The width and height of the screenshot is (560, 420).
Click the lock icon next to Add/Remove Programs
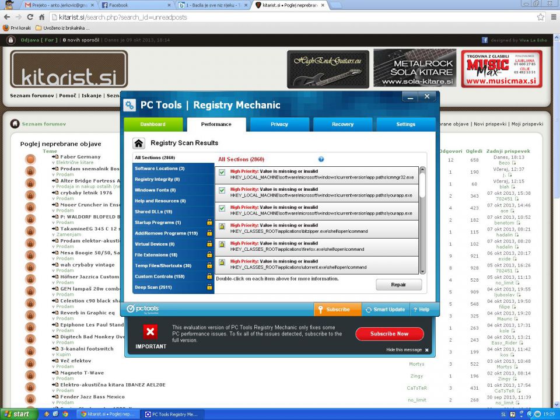(x=209, y=233)
